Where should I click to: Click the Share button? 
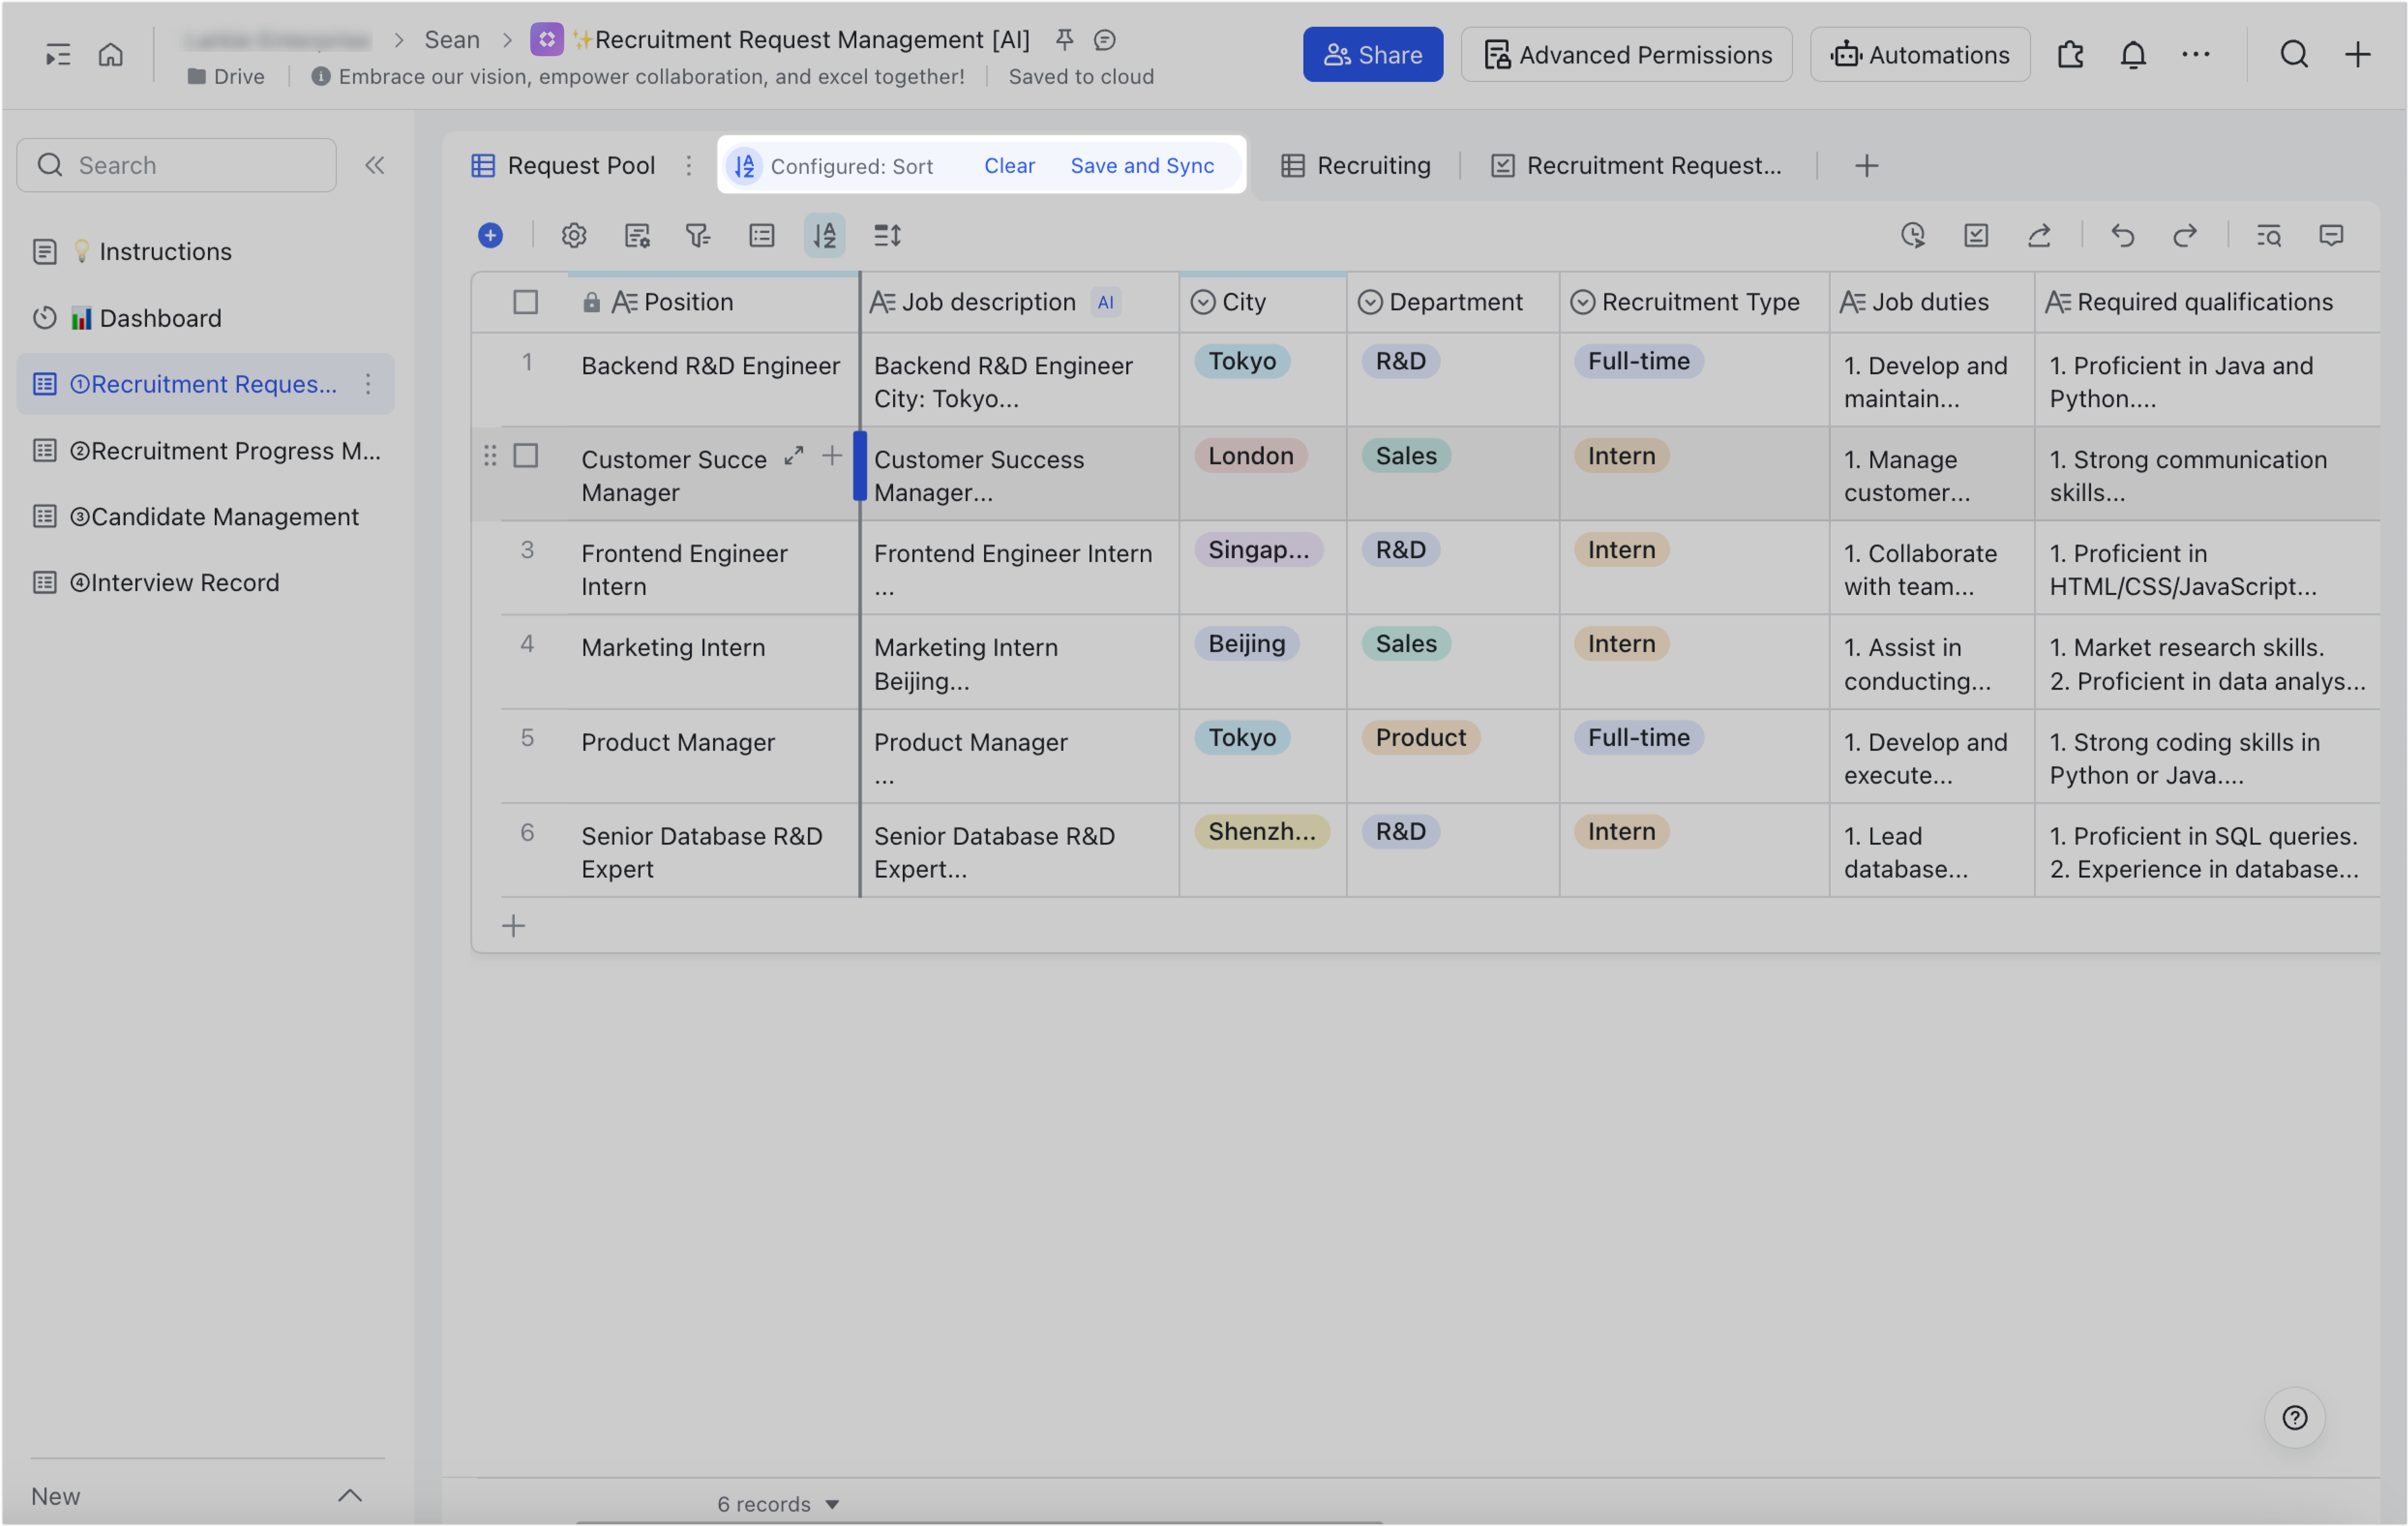pos(1372,54)
